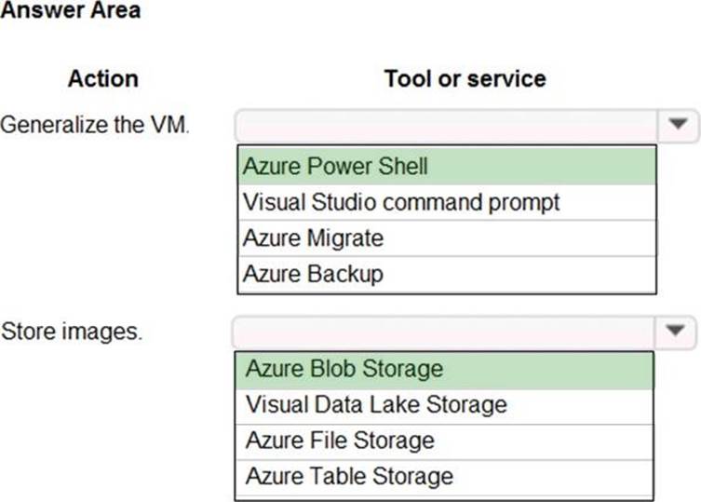Click the Action column header

pos(102,78)
